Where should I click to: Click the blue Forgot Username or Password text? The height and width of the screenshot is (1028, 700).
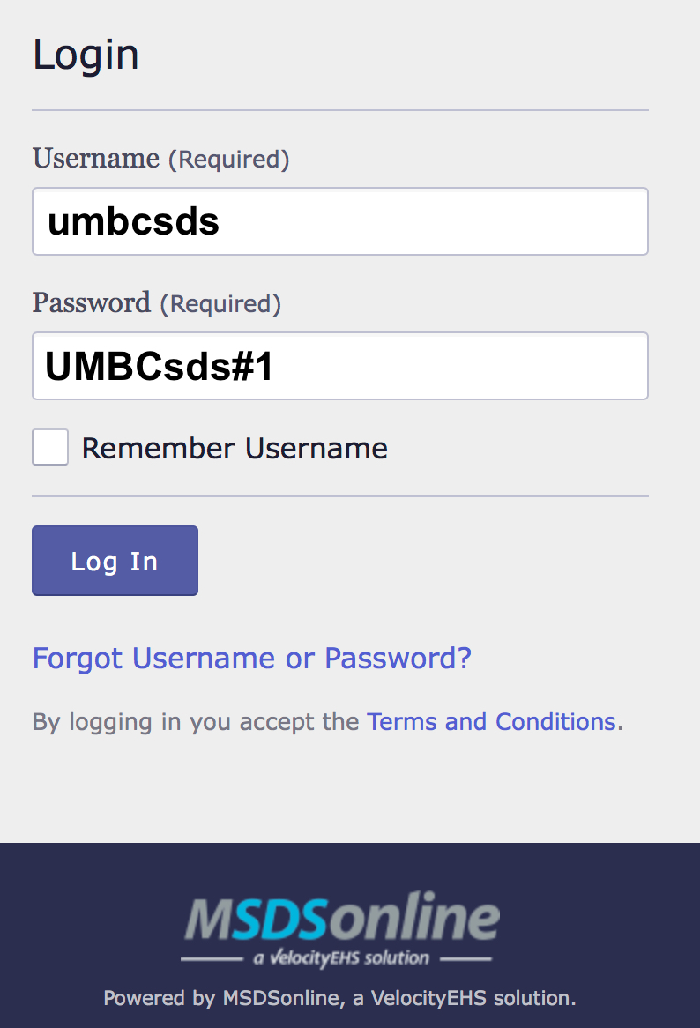tap(250, 658)
